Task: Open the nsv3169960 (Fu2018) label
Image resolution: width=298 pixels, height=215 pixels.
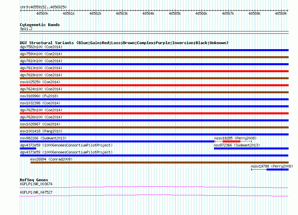Action: pos(39,96)
